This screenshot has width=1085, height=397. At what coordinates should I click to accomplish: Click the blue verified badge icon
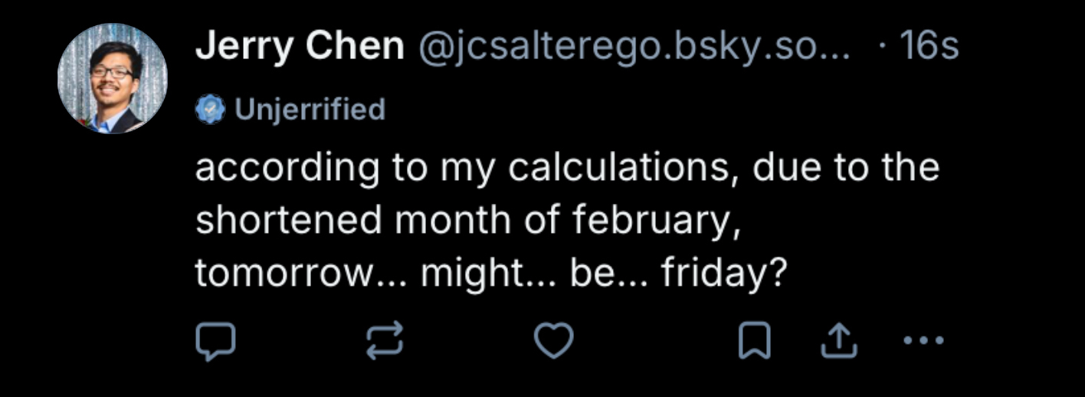click(x=211, y=110)
